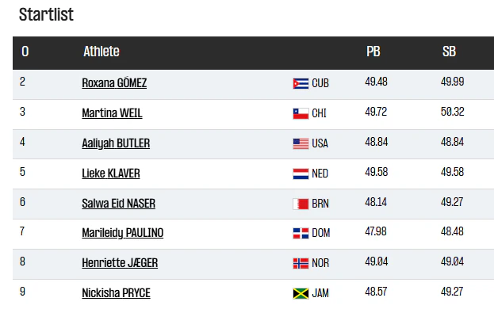Viewport: 494px width, 313px height.
Task: Click the Athlete column header
Action: pos(101,52)
